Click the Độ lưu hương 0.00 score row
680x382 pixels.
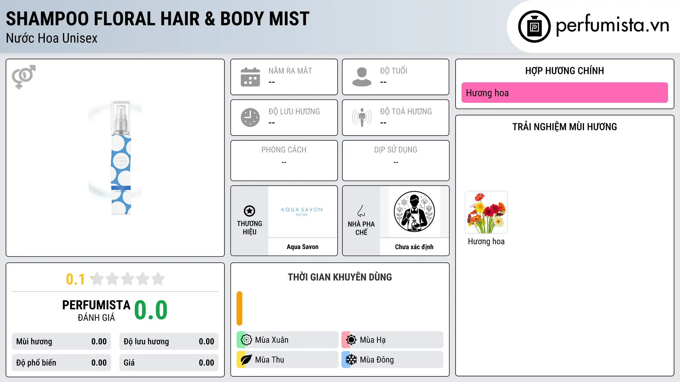tap(169, 342)
